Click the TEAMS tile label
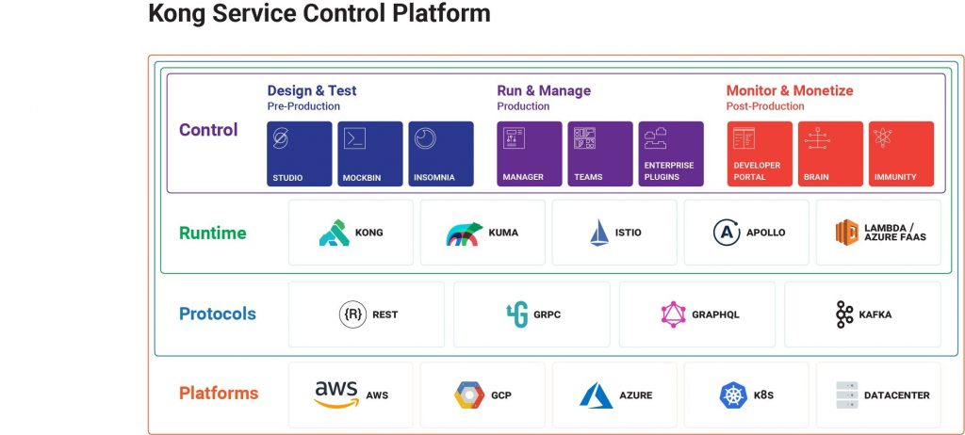 (x=588, y=177)
